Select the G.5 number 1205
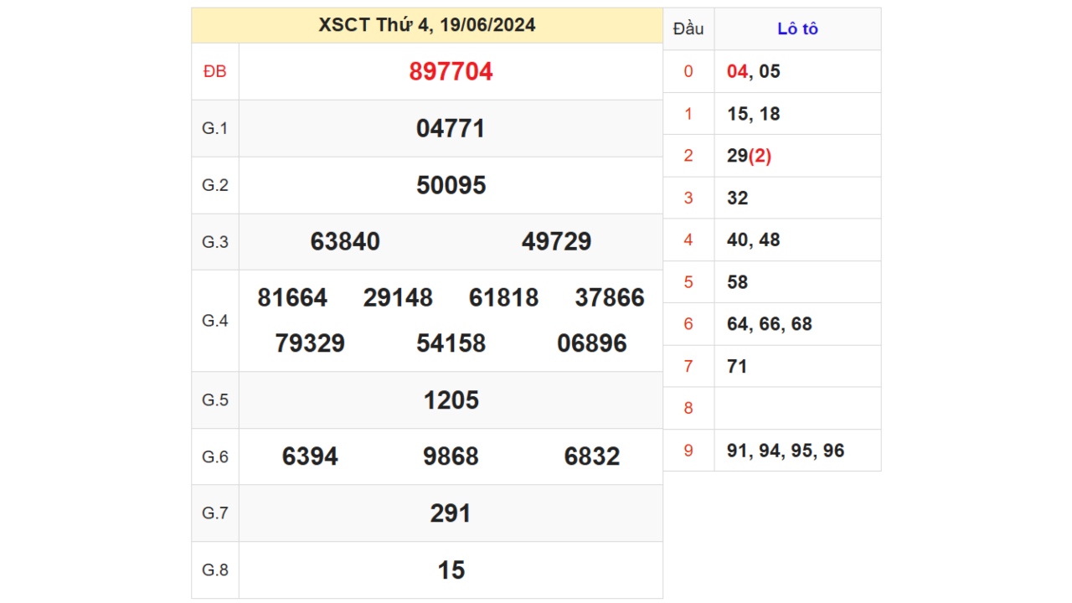The image size is (1072, 603). 451,399
